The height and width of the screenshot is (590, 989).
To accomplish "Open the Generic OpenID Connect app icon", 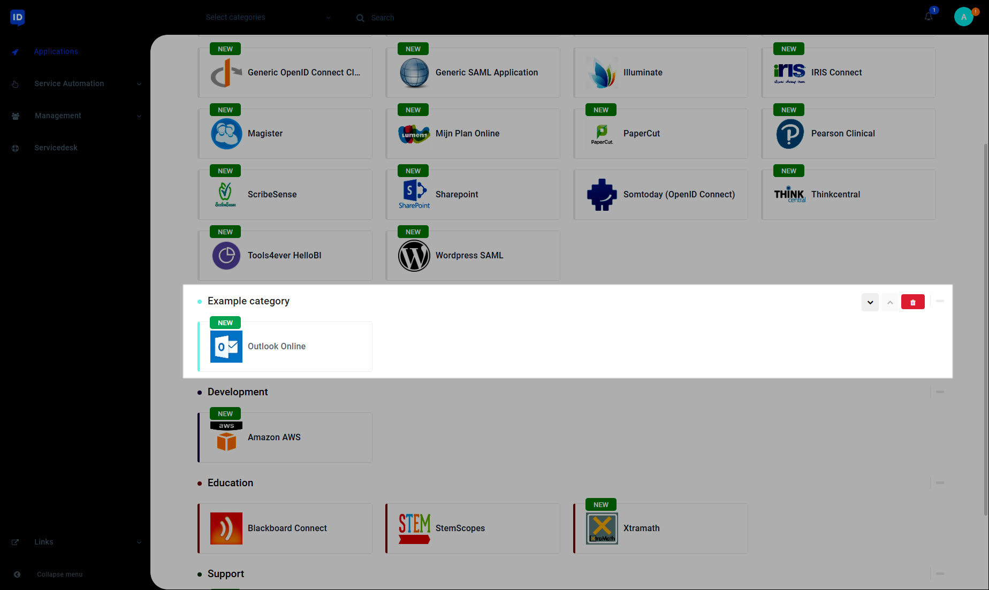I will point(226,73).
